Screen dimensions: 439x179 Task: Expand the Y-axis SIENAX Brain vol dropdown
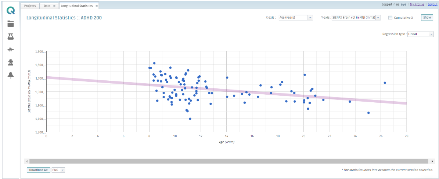pyautogui.click(x=378, y=18)
